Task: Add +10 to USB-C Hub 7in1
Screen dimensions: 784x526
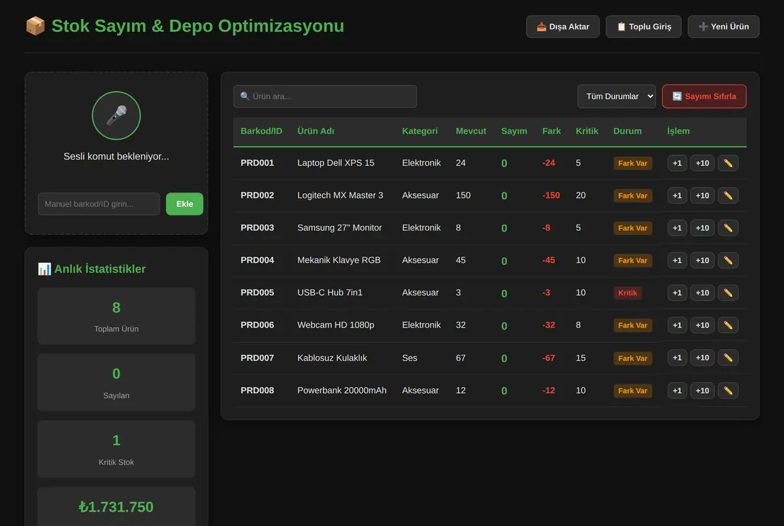Action: [702, 293]
